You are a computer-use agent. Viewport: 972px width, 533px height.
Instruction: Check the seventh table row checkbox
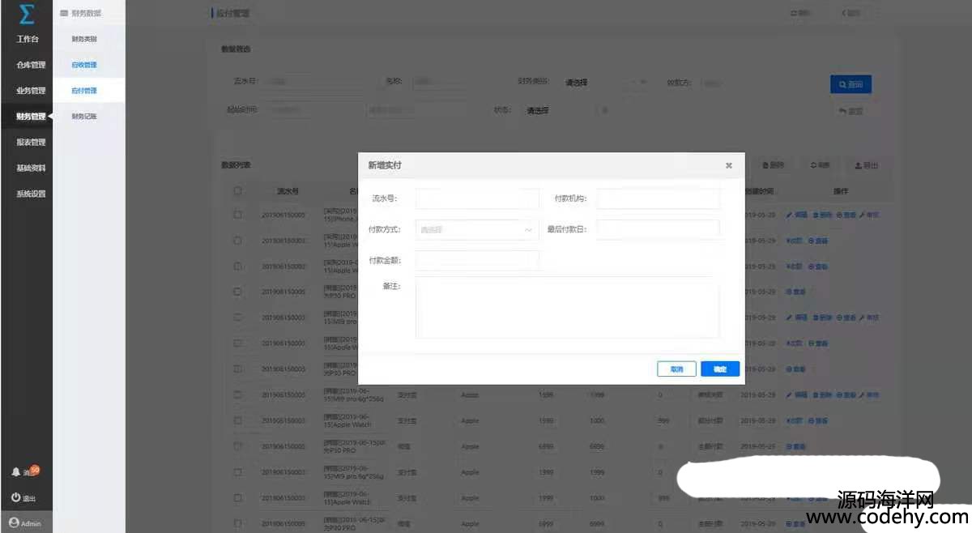[237, 369]
